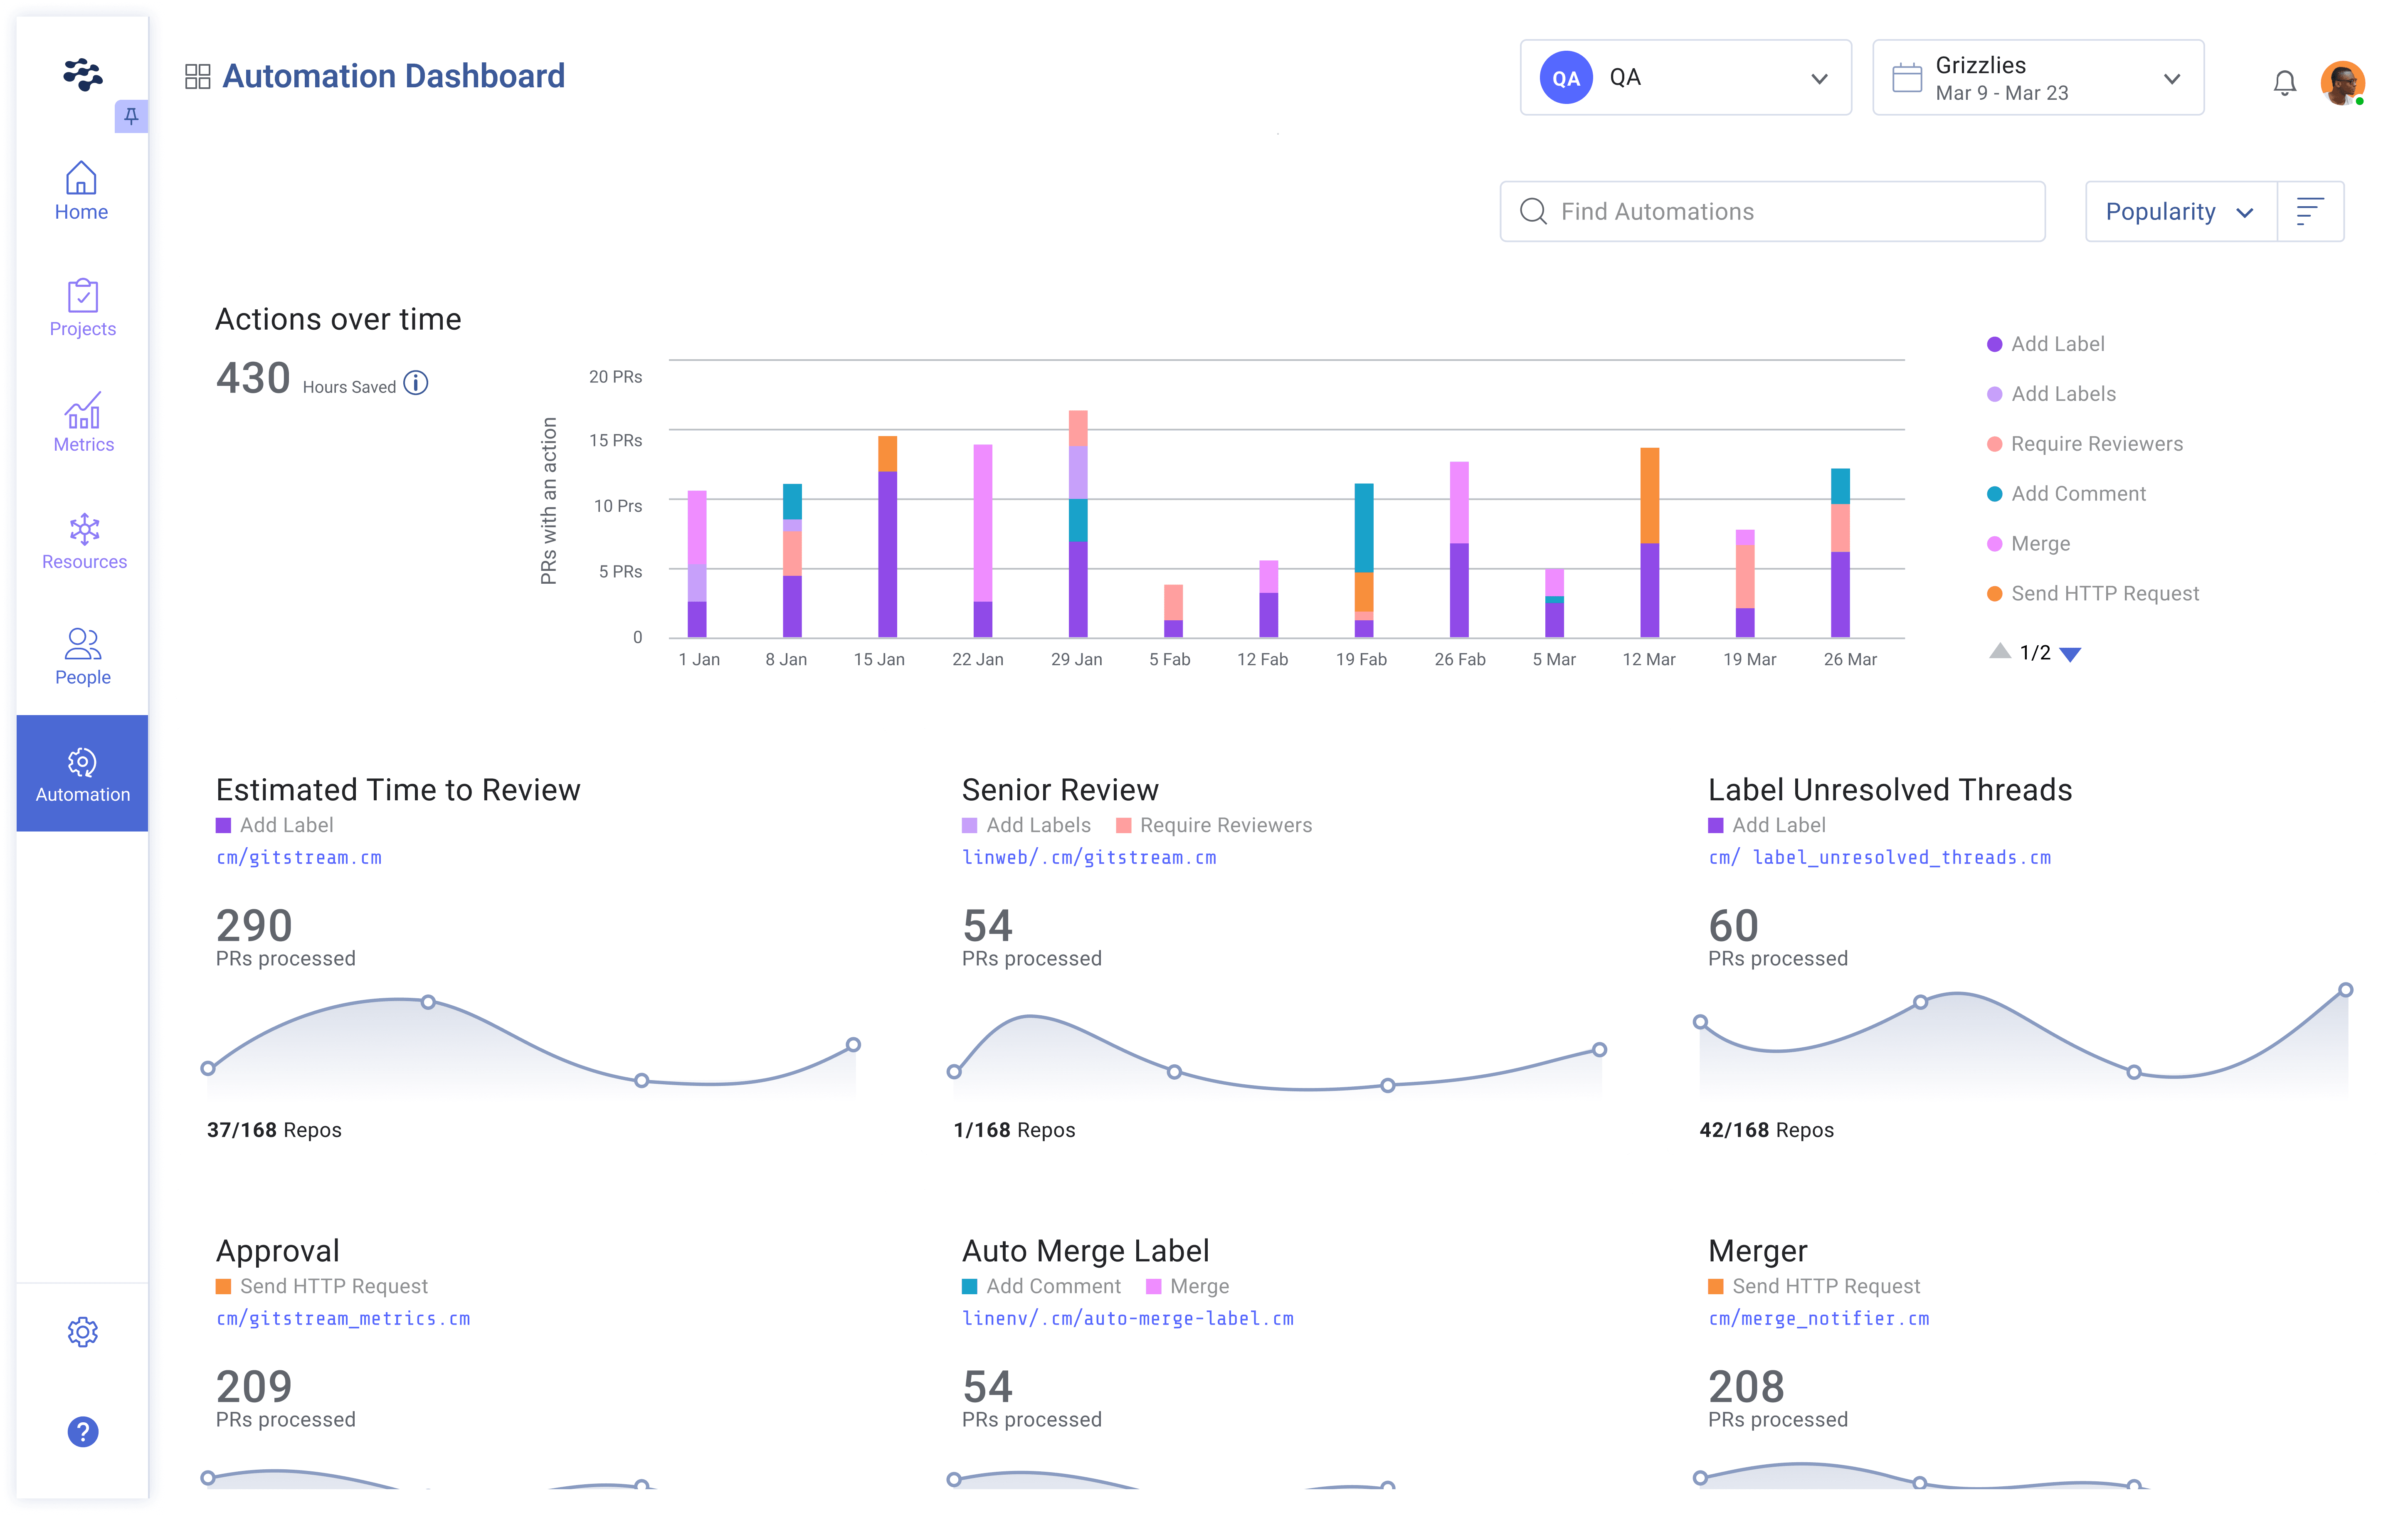Image resolution: width=2408 pixels, height=1515 pixels.
Task: Open the notification bell
Action: [2284, 82]
